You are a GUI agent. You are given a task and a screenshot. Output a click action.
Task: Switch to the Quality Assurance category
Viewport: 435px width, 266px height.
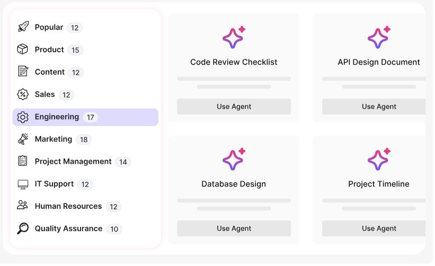(x=68, y=228)
